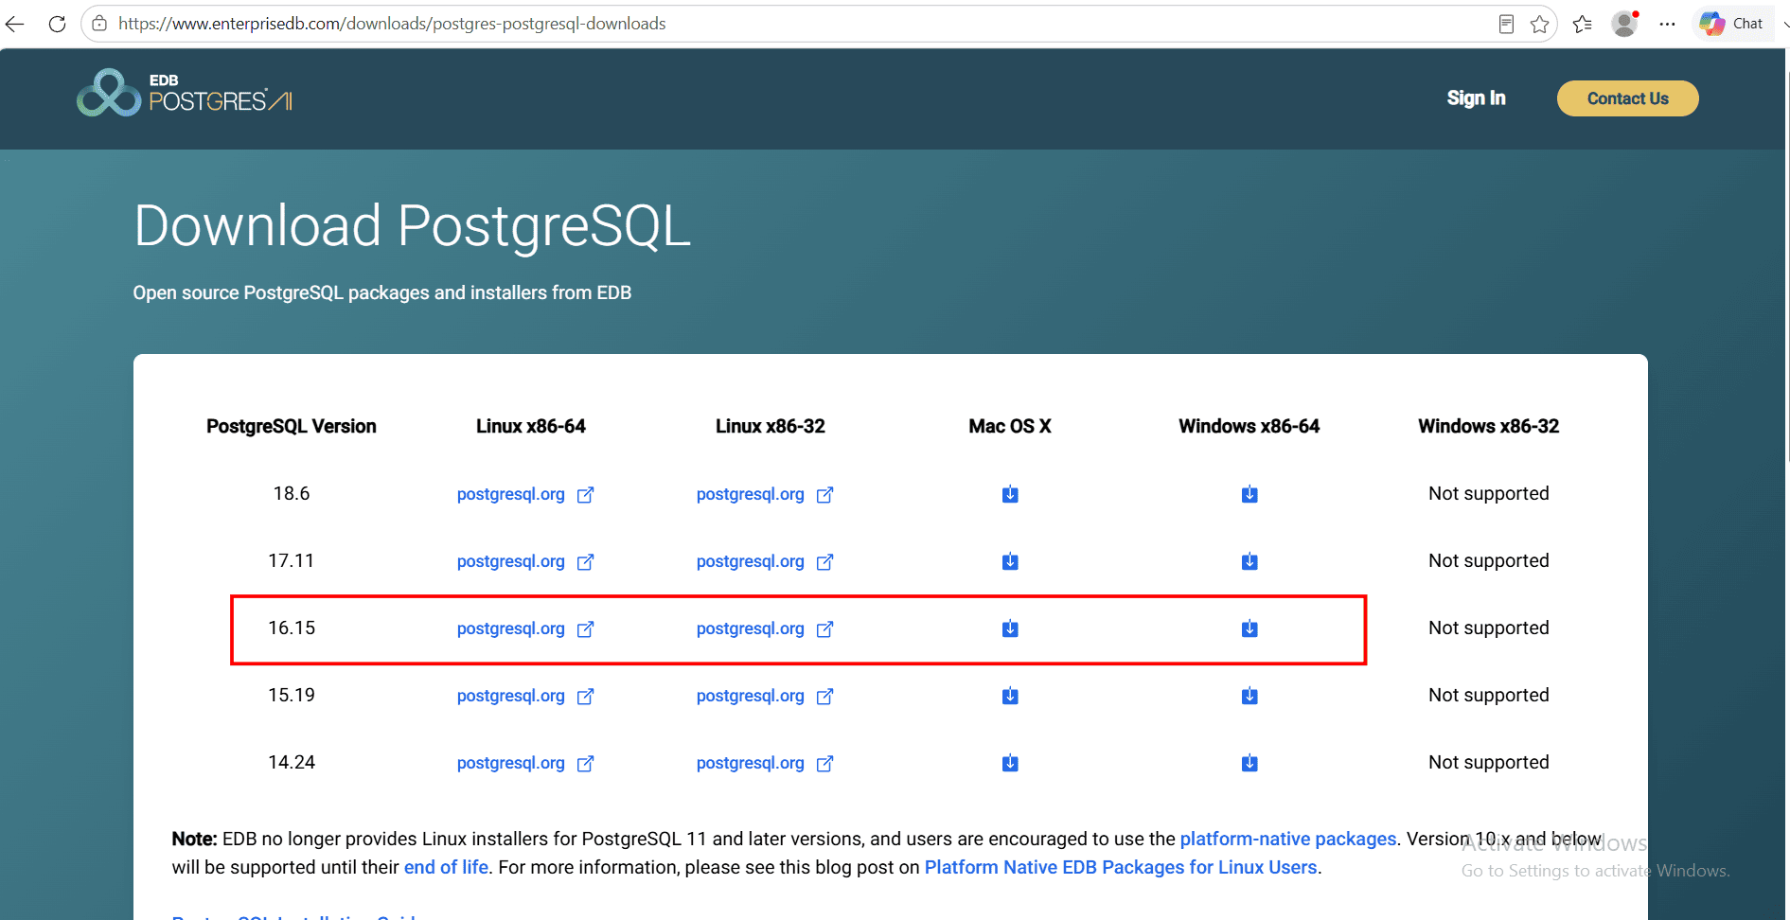Open browser Settings and more menu
This screenshot has width=1790, height=920.
(1668, 24)
